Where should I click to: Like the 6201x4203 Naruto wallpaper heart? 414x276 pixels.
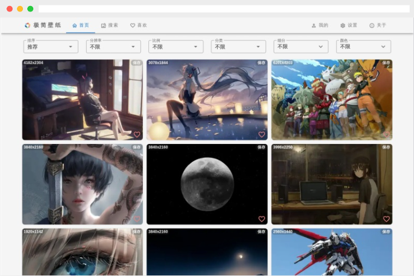pos(386,134)
